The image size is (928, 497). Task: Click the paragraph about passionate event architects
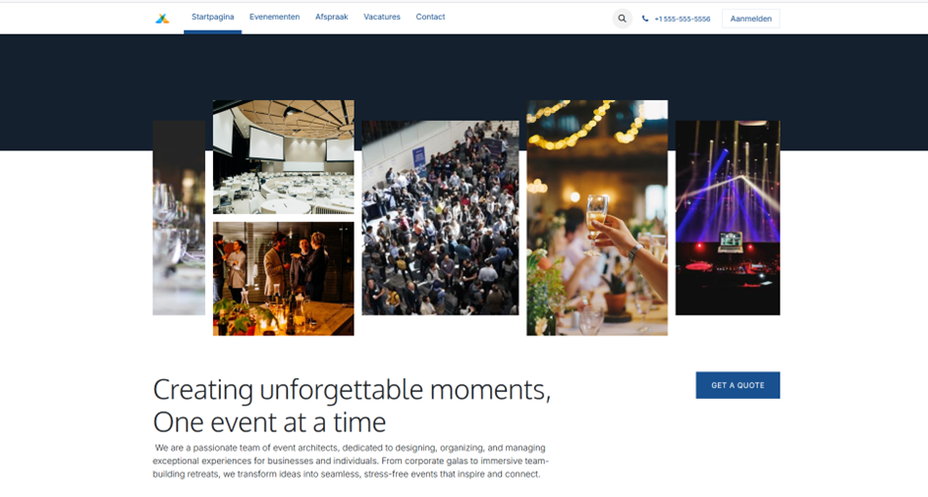[351, 461]
